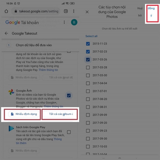Check the 2017-07-01 album

point(88,91)
